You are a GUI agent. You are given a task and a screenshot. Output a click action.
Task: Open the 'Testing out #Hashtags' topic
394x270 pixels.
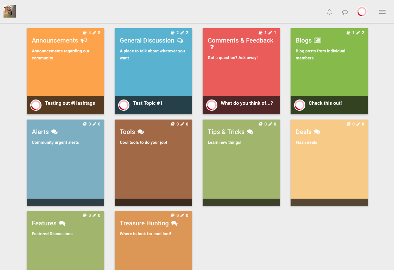(70, 103)
